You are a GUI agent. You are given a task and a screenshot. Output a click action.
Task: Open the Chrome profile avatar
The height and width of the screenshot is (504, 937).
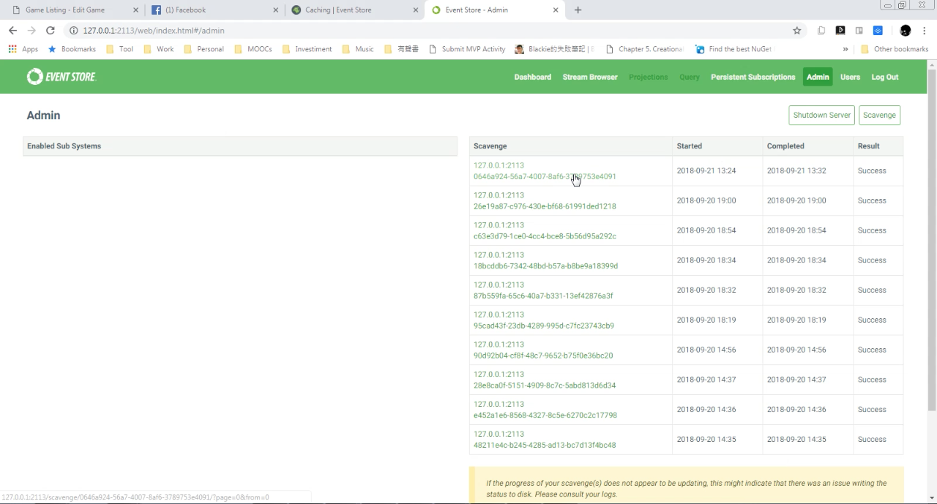pyautogui.click(x=906, y=31)
